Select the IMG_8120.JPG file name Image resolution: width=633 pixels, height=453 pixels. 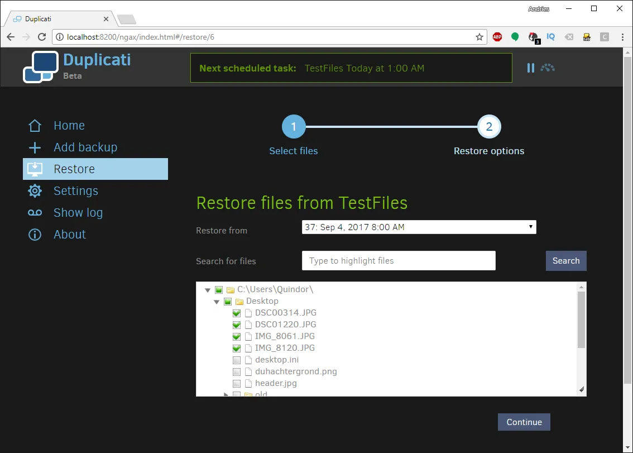click(x=285, y=348)
